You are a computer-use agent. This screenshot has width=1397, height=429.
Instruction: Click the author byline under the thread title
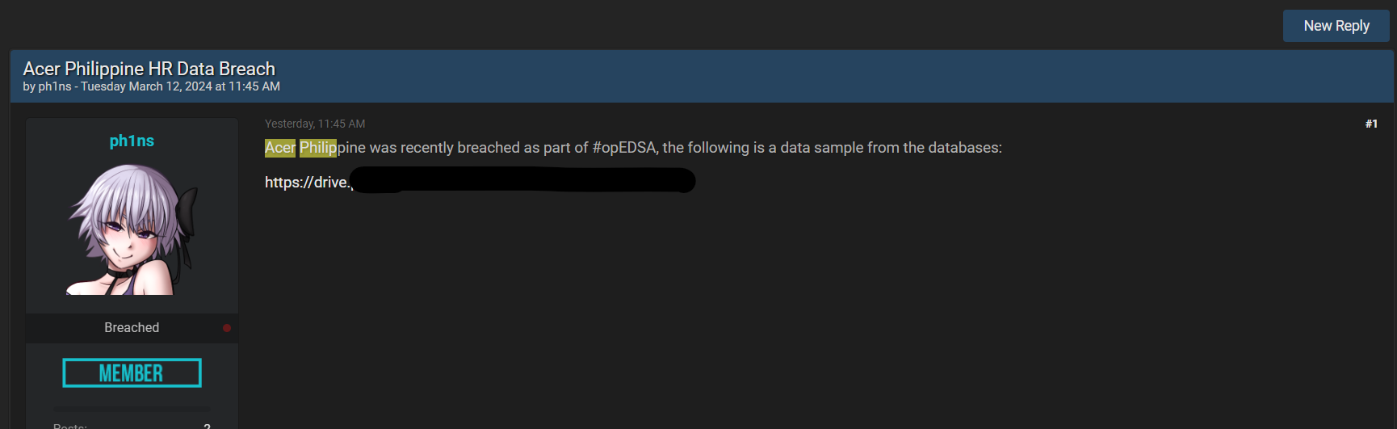(151, 86)
